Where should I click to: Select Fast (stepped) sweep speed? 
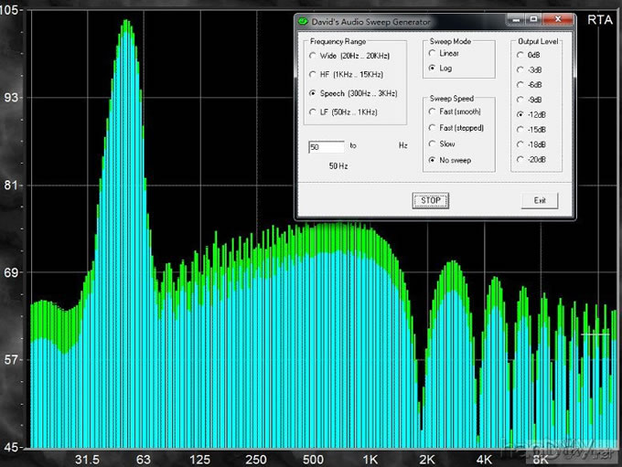[x=432, y=128]
